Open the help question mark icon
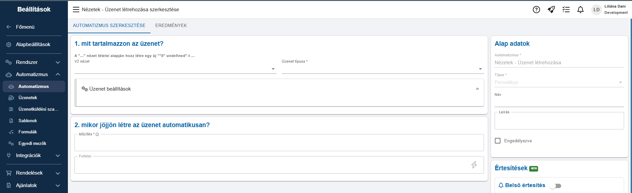 click(x=536, y=10)
